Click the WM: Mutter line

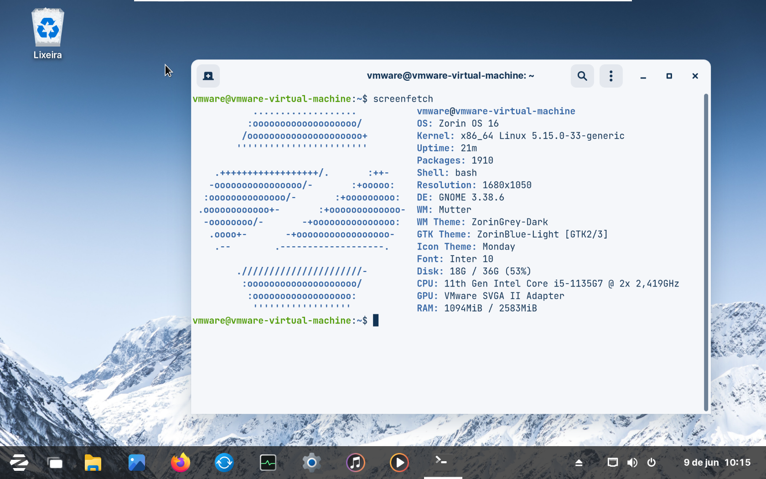coord(444,210)
